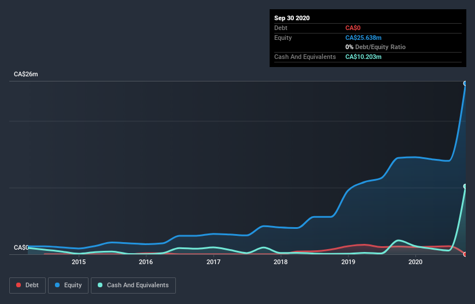Viewport: 475px width, 304px height.
Task: Toggle the Cash And Equivalents legend button
Action: 133,286
